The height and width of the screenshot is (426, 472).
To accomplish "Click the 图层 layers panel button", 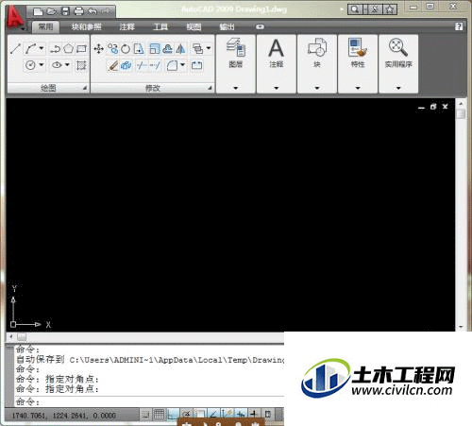I will point(236,53).
